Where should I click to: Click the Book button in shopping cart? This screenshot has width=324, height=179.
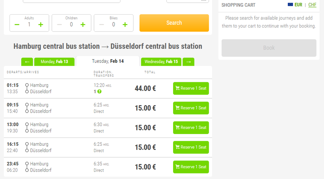(269, 48)
